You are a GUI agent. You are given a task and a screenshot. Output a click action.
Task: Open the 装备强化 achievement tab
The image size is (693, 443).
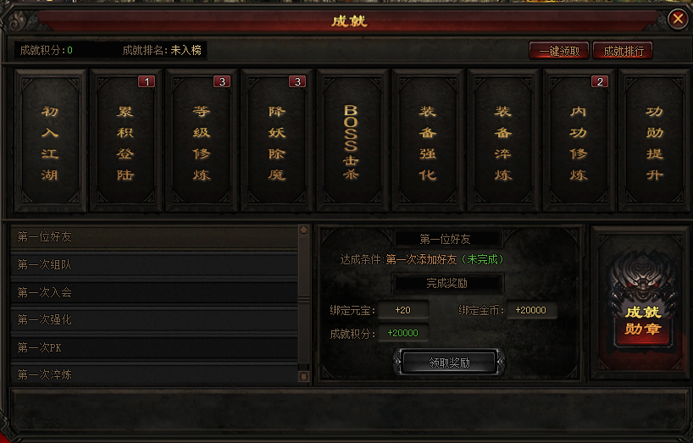pyautogui.click(x=427, y=141)
